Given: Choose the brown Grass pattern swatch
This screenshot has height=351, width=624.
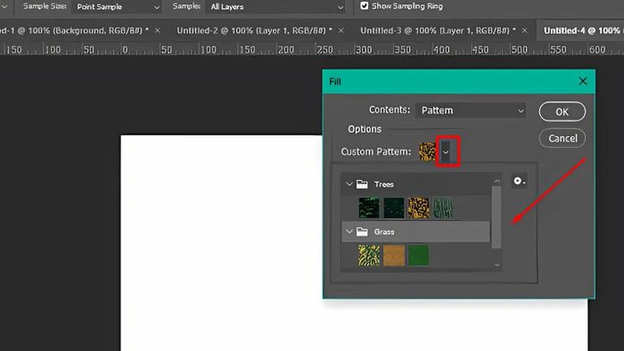Looking at the screenshot, I should [x=394, y=255].
